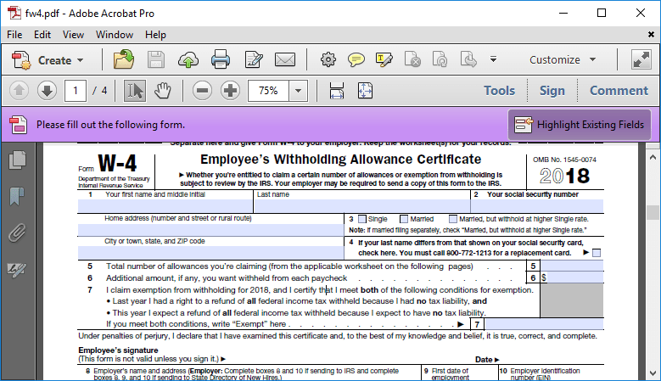Open the zoom percentage dropdown

(x=298, y=91)
